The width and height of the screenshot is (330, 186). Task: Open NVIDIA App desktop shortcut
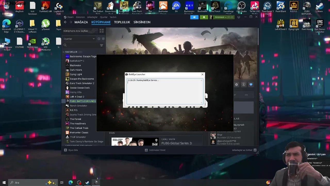[x=32, y=43]
